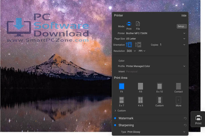Choose landscape orientation icon
The width and height of the screenshot is (205, 136).
138,45
